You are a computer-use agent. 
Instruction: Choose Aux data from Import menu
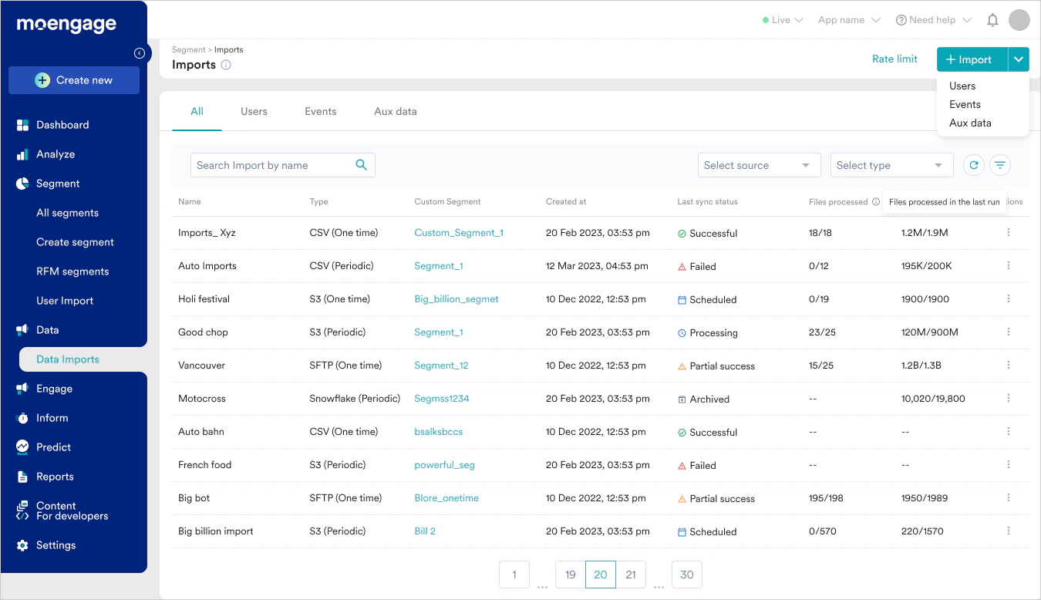(x=970, y=123)
